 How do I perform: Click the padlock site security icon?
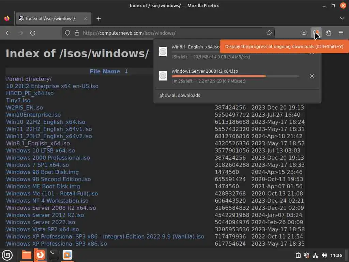(x=77, y=33)
